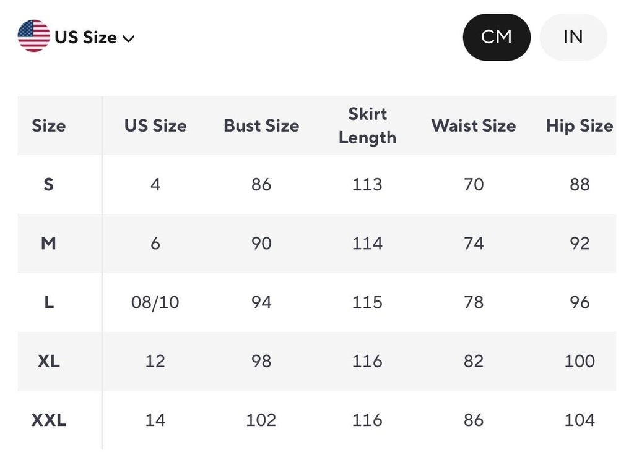Click the Waist Size column header

[474, 125]
